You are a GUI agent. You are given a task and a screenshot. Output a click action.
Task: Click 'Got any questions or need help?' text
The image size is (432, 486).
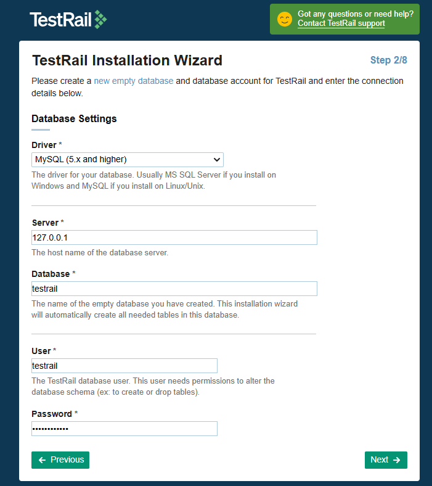[x=355, y=14]
